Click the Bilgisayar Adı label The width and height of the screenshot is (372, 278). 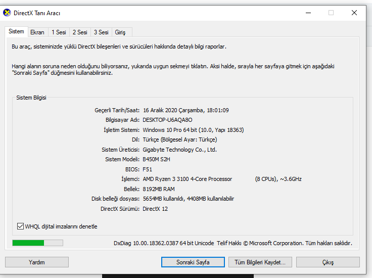point(122,120)
